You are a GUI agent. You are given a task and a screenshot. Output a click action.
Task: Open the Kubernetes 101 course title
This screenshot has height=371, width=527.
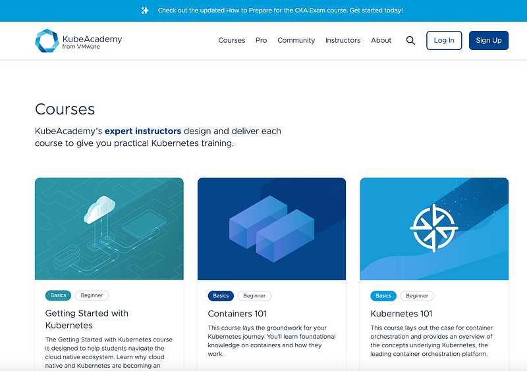(401, 314)
